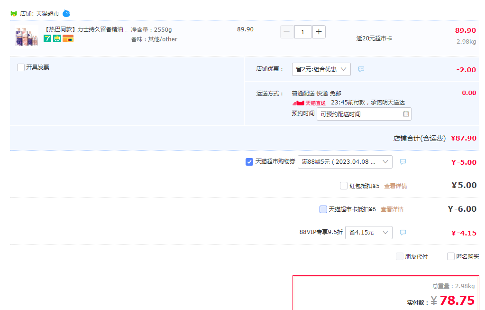Viewport: 485px width, 310px height.
Task: Click the 店铺优惠： label
Action: click(270, 69)
